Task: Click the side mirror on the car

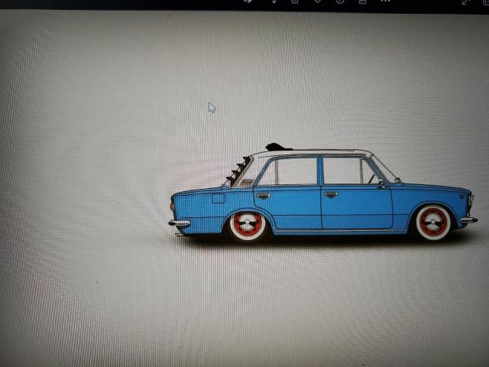Action: coord(381,183)
